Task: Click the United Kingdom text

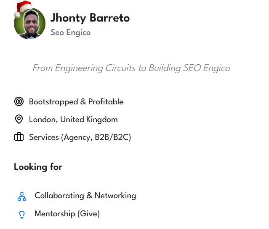Action: (x=89, y=120)
